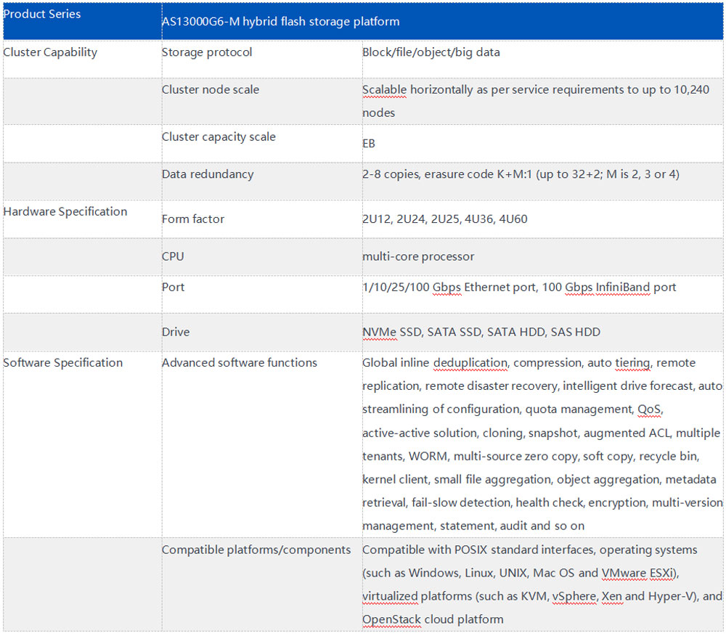Click the underlined word 'OpenStack'
Viewport: 726px width, 636px height.
392,620
